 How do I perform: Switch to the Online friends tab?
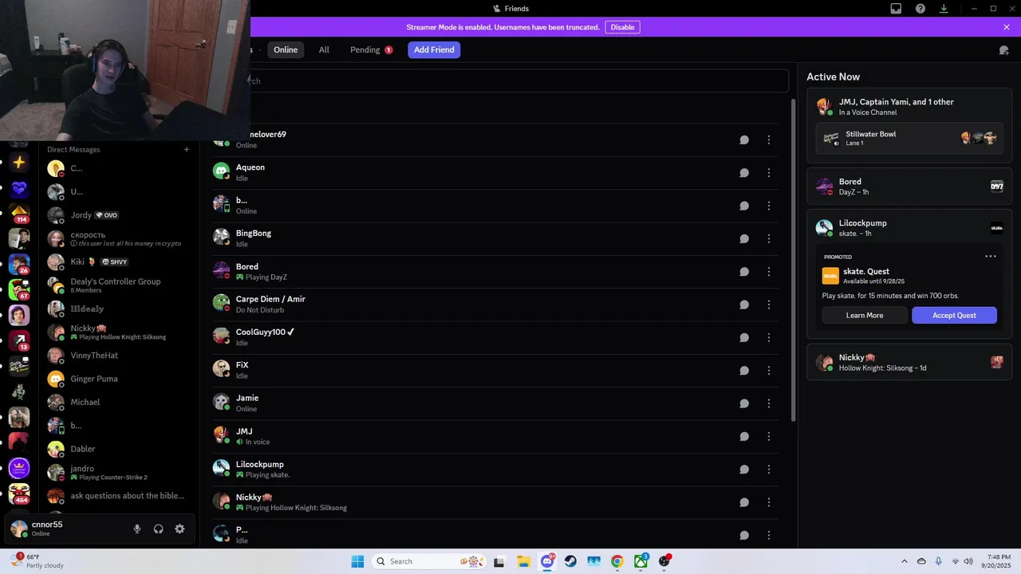(286, 49)
